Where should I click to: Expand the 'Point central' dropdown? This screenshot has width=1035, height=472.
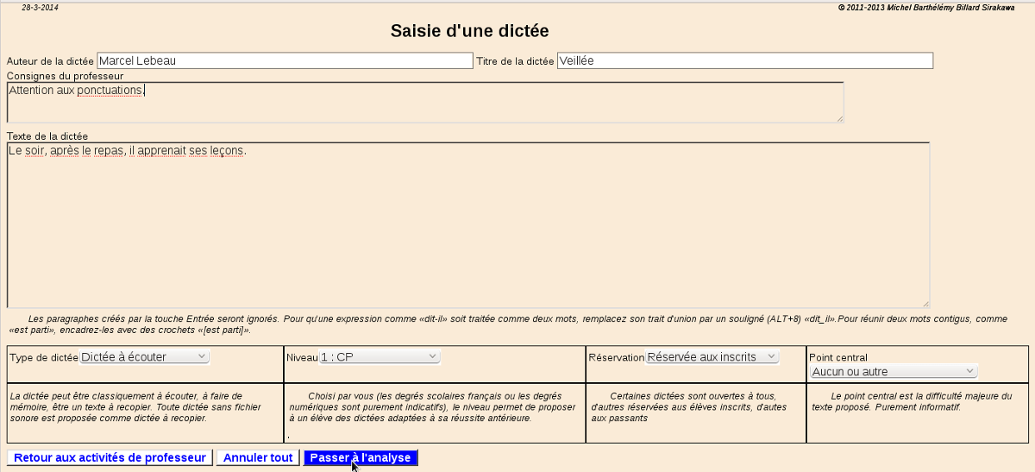tap(893, 371)
